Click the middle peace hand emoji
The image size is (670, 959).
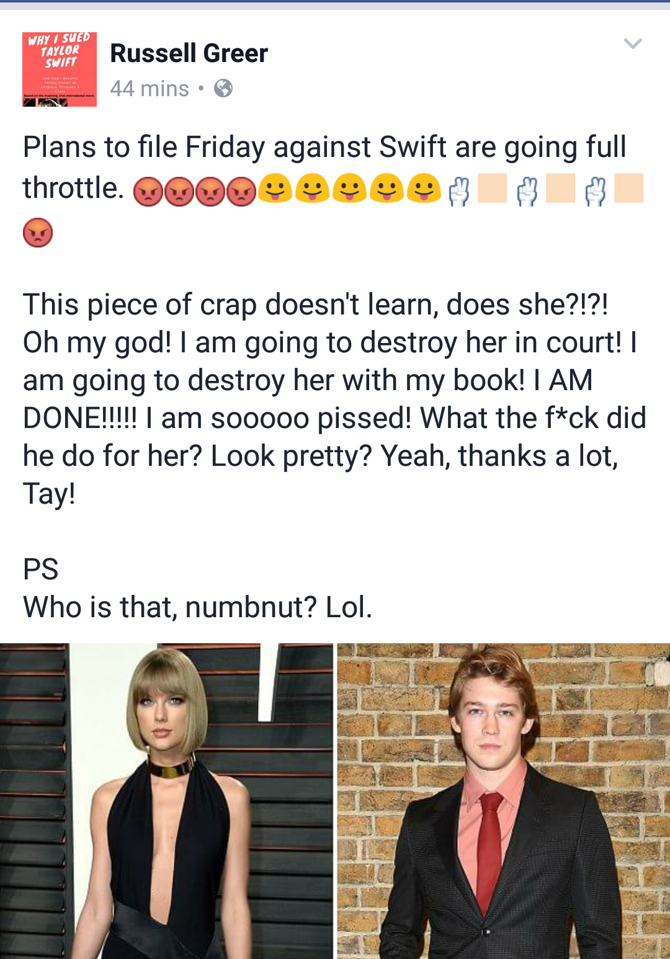[x=527, y=191]
